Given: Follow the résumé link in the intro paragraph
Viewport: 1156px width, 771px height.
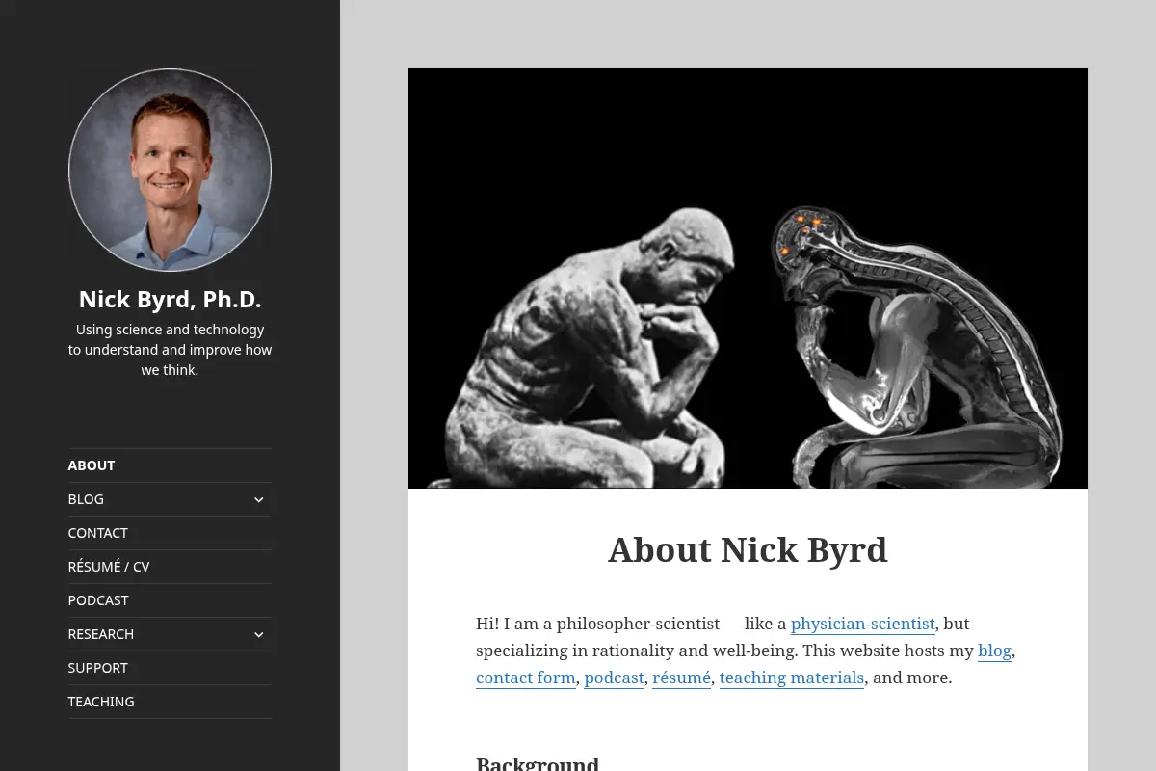Looking at the screenshot, I should point(681,678).
